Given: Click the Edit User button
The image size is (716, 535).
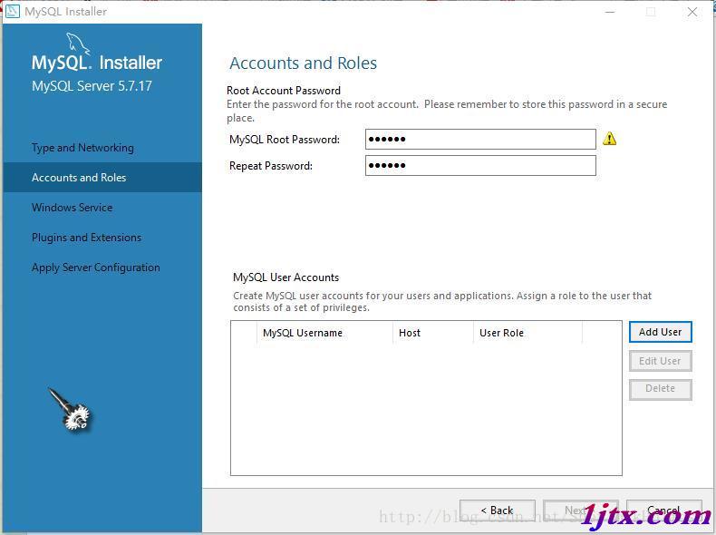Looking at the screenshot, I should point(661,361).
